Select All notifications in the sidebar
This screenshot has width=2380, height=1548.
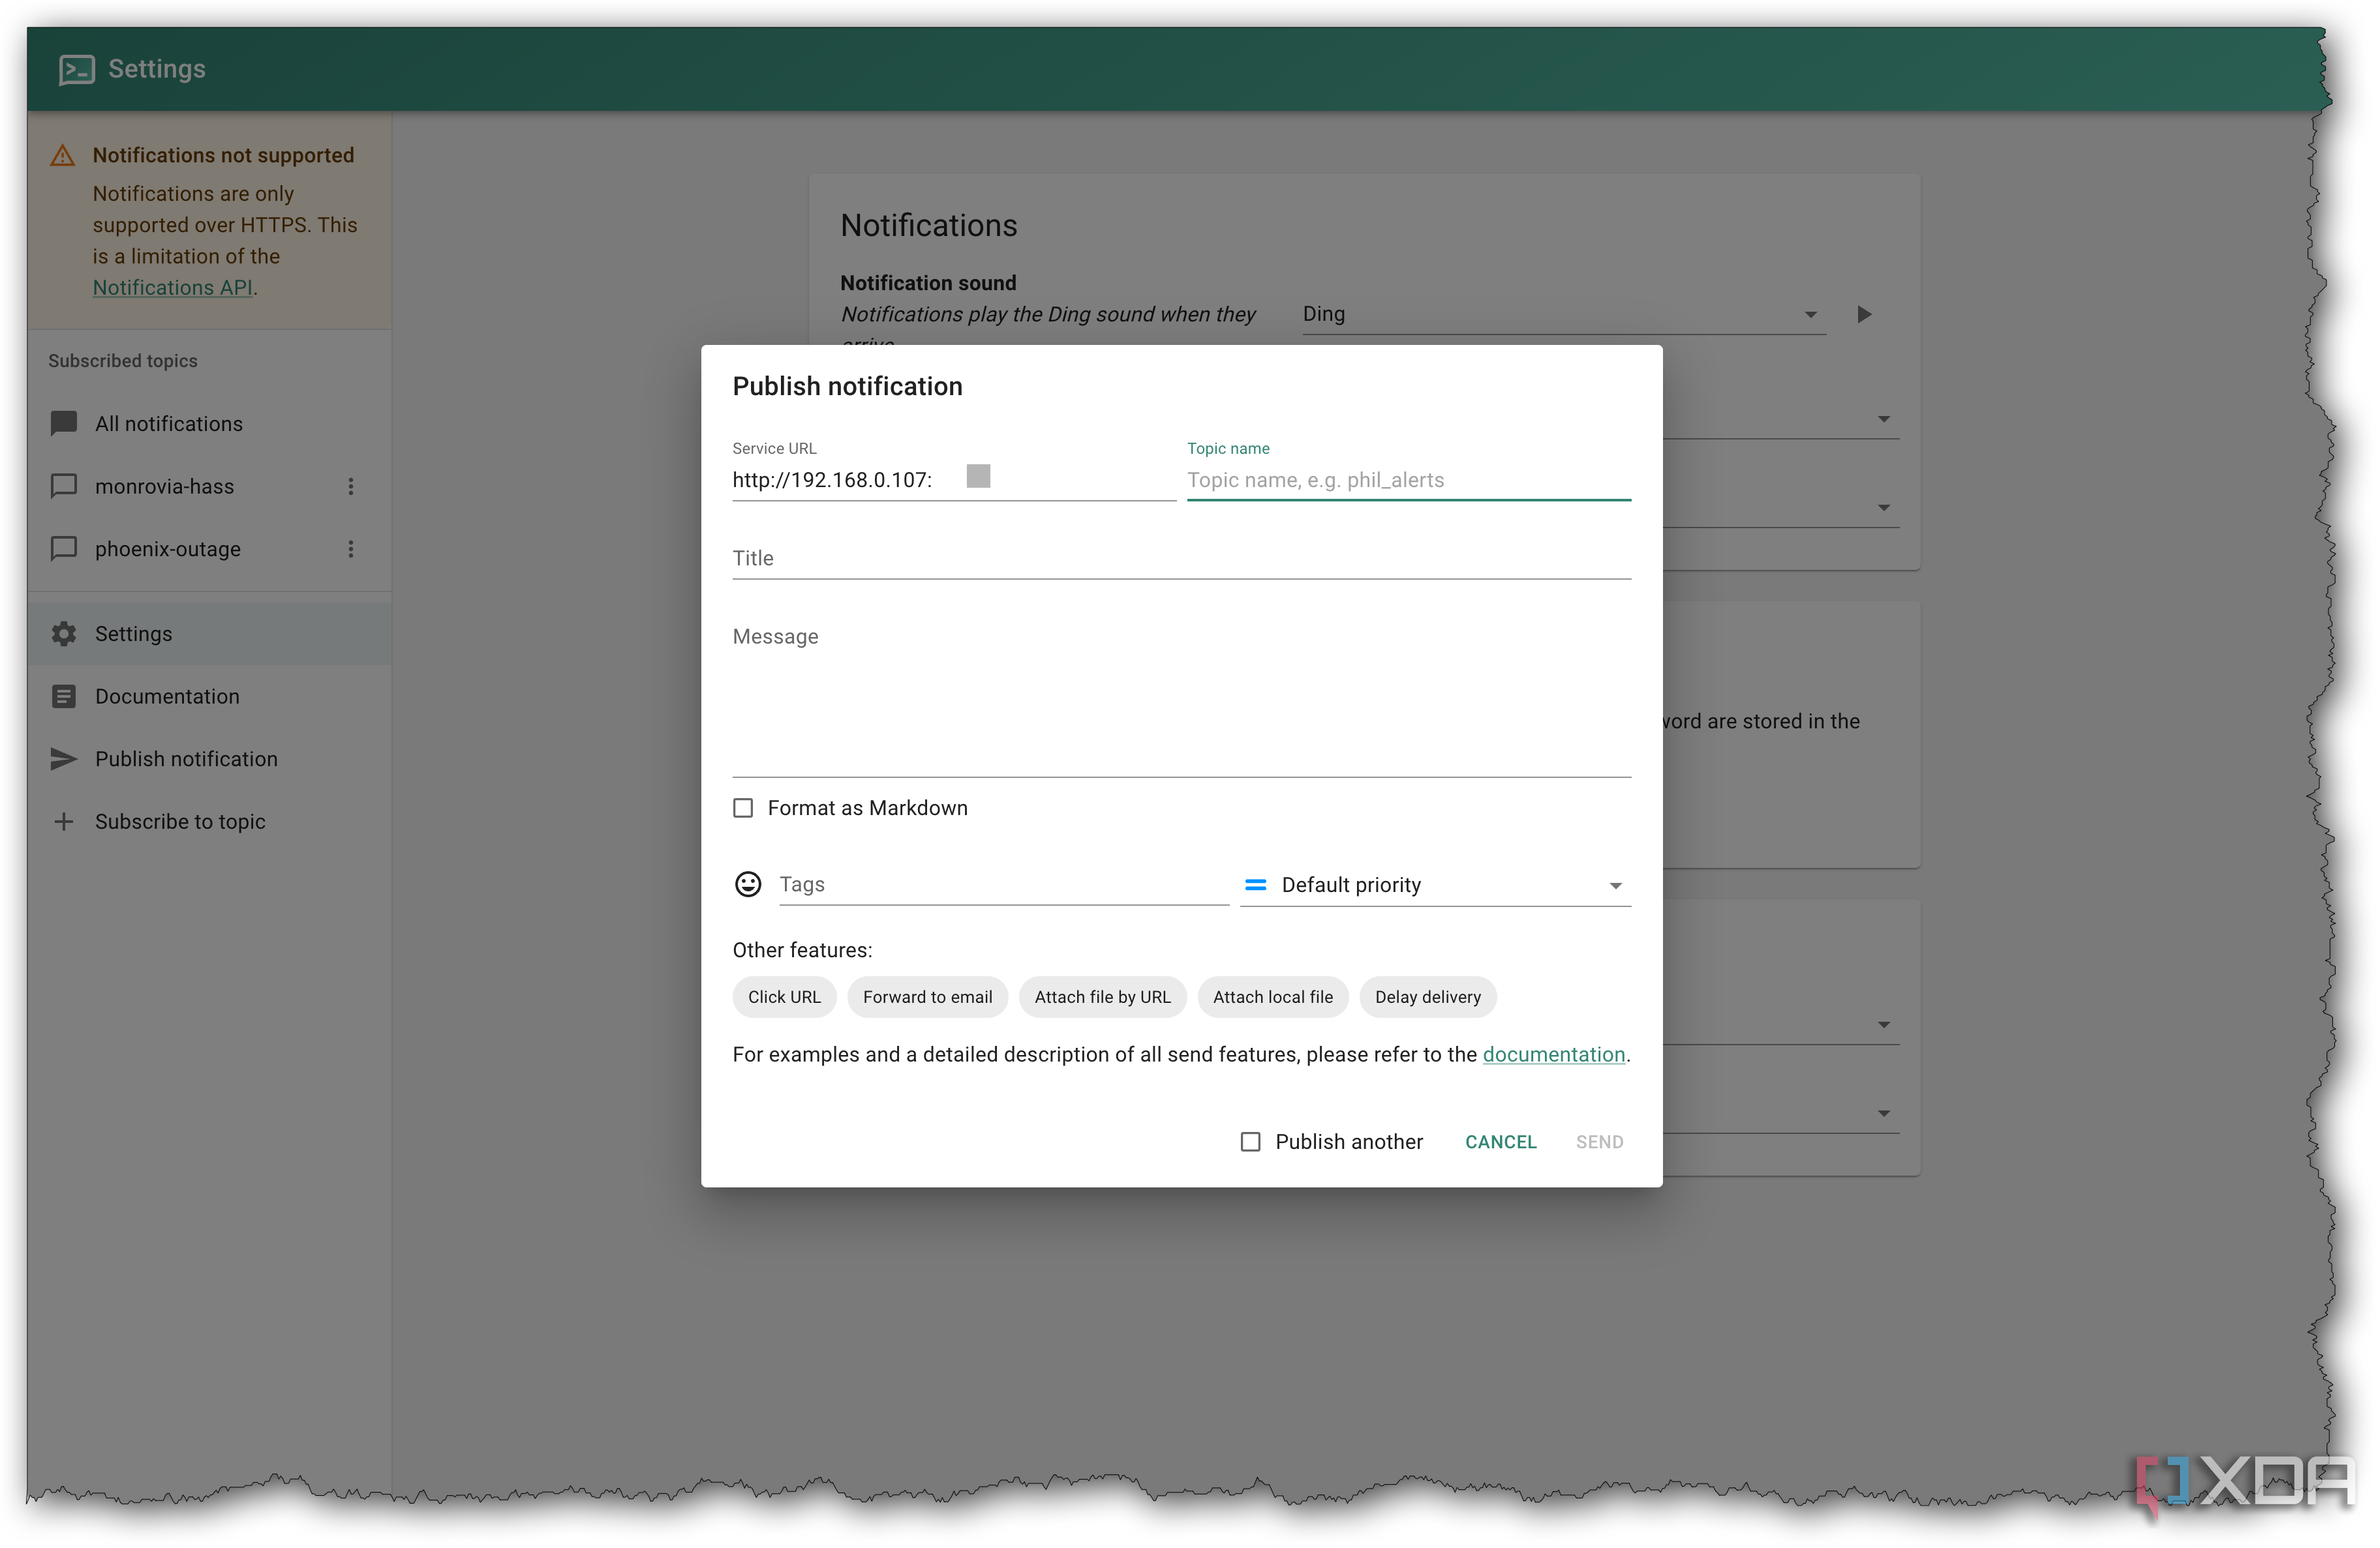pos(210,424)
